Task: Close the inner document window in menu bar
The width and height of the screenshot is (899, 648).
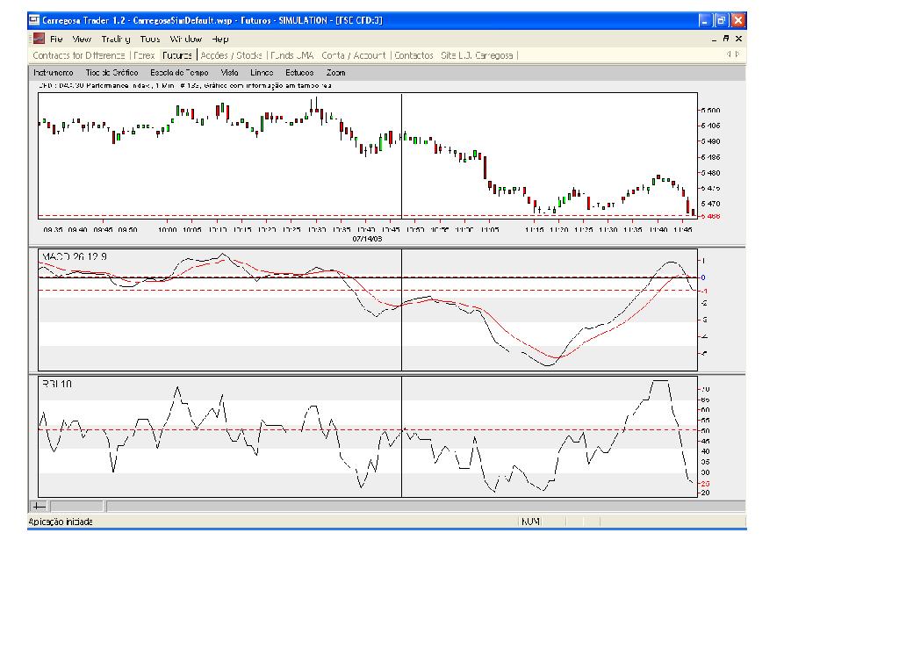Action: click(739, 39)
